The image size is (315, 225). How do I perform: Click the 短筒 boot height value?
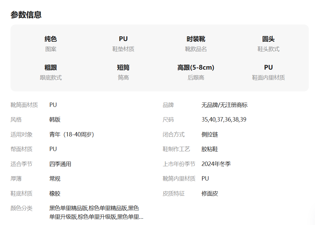tap(123, 67)
